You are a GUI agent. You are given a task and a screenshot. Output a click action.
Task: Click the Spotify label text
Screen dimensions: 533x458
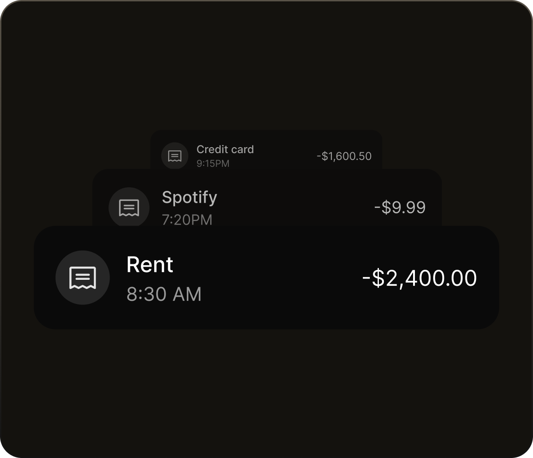190,197
